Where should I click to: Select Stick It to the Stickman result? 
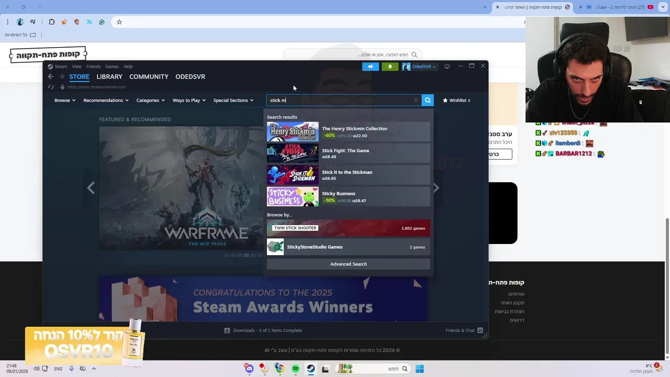click(349, 175)
